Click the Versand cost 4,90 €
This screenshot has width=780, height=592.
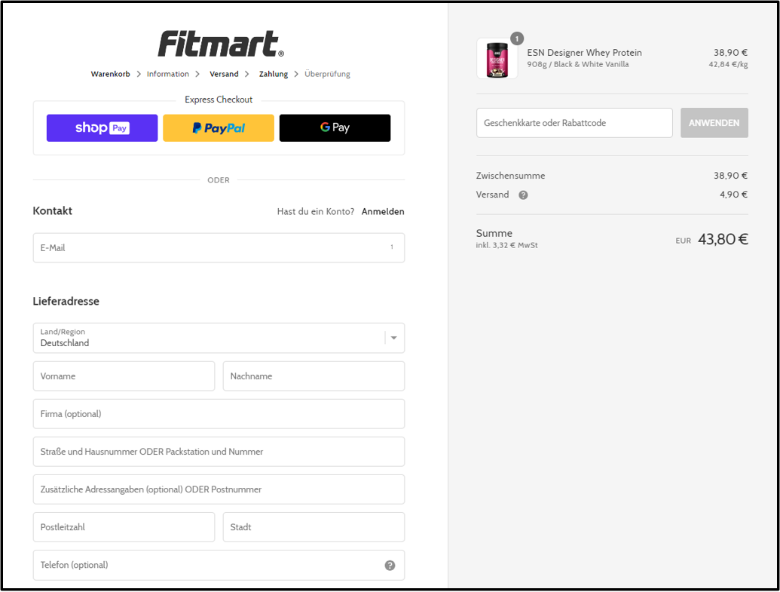(x=734, y=195)
